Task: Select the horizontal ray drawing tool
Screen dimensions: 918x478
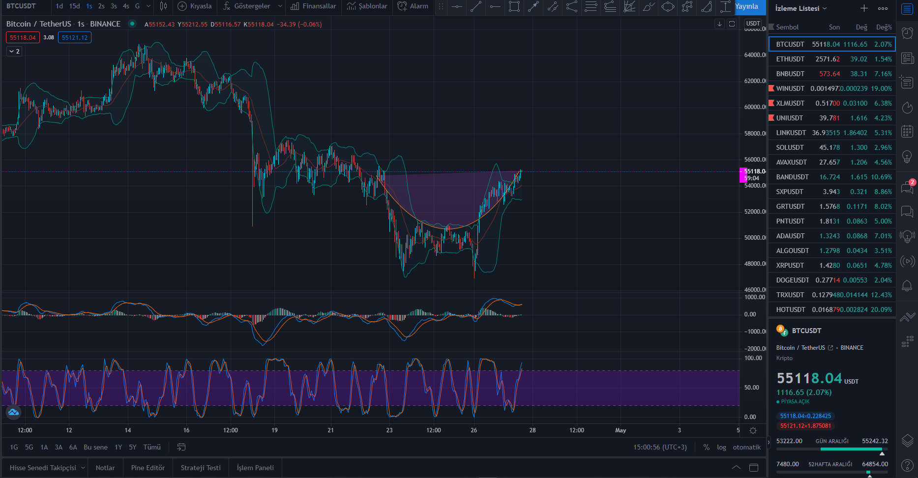Action: pyautogui.click(x=495, y=7)
